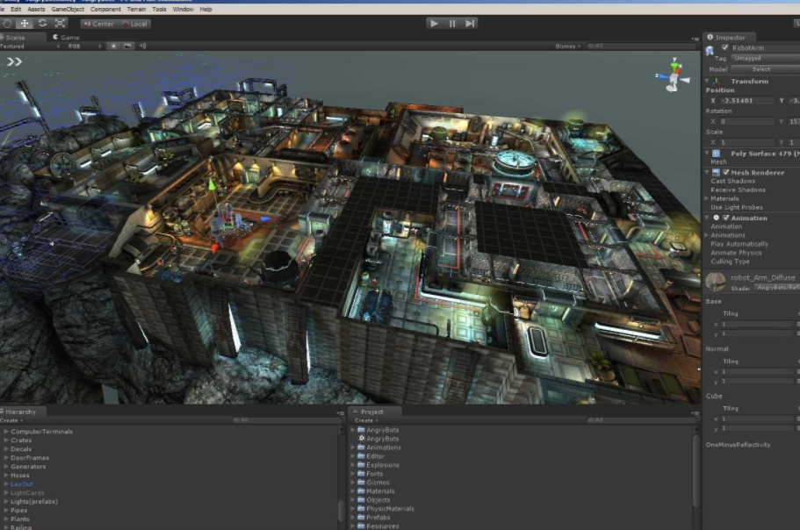Select the Hand pan tool
The height and width of the screenshot is (530, 800).
point(7,24)
